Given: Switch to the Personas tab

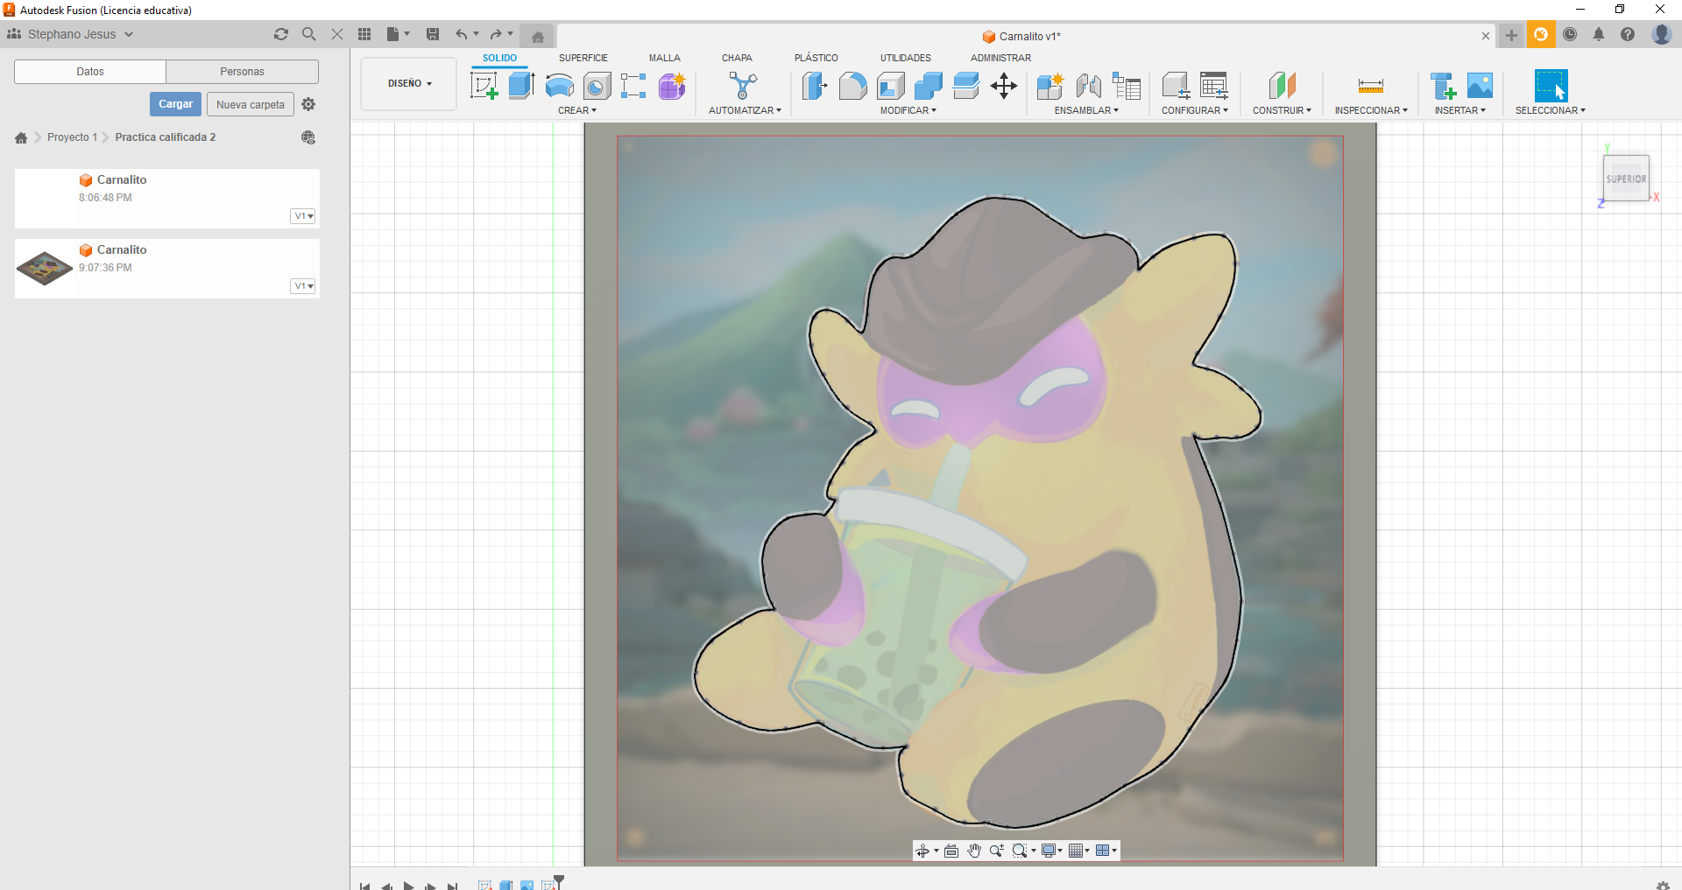Looking at the screenshot, I should point(242,72).
